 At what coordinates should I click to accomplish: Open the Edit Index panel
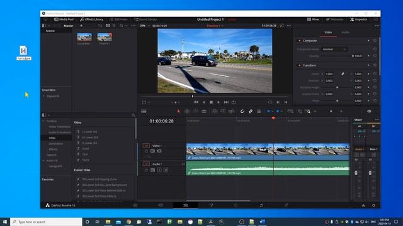coord(118,19)
